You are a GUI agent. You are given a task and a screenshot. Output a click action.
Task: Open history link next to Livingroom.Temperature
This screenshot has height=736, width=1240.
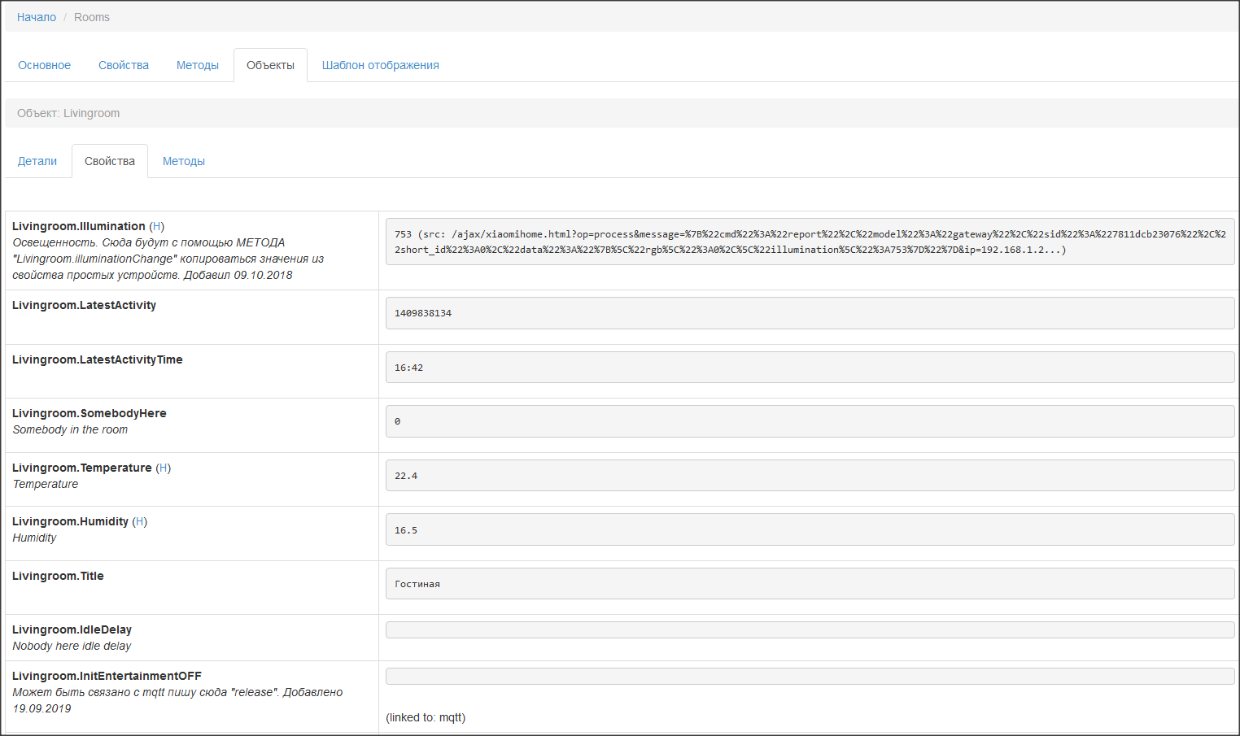(x=163, y=468)
